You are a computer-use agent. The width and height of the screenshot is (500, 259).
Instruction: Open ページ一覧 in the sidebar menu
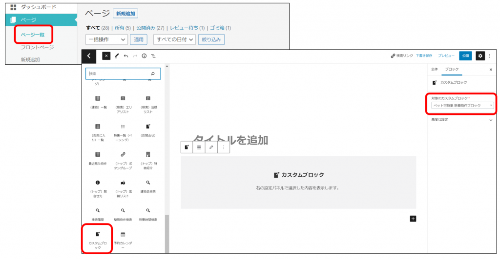[x=33, y=35]
